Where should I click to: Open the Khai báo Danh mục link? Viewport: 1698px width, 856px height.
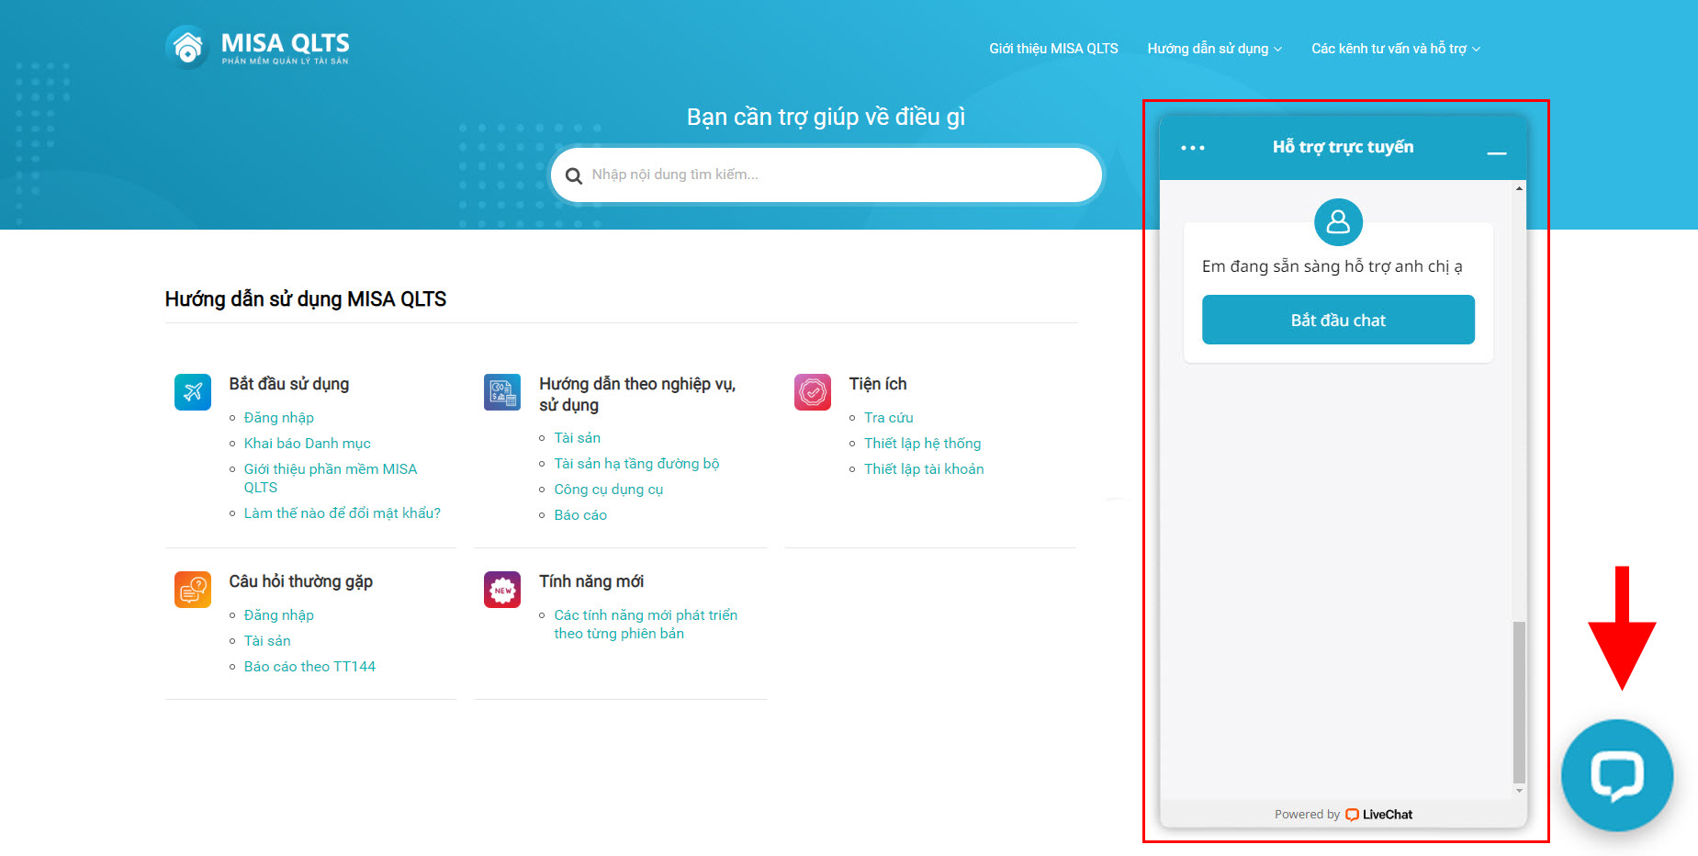(x=308, y=444)
